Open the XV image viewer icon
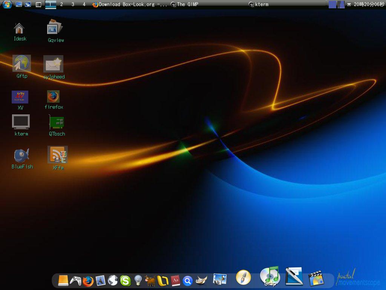 (20, 97)
